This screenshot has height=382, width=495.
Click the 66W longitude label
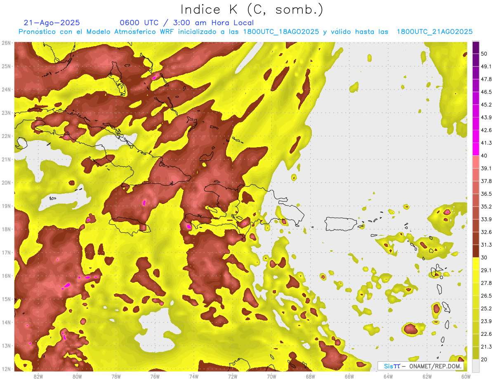(349, 376)
